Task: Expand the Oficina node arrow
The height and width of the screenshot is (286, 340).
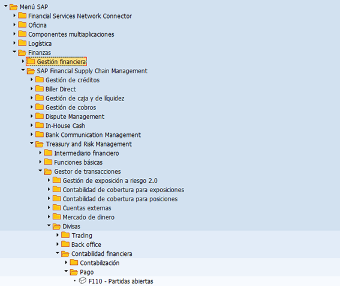Action: tap(14, 25)
